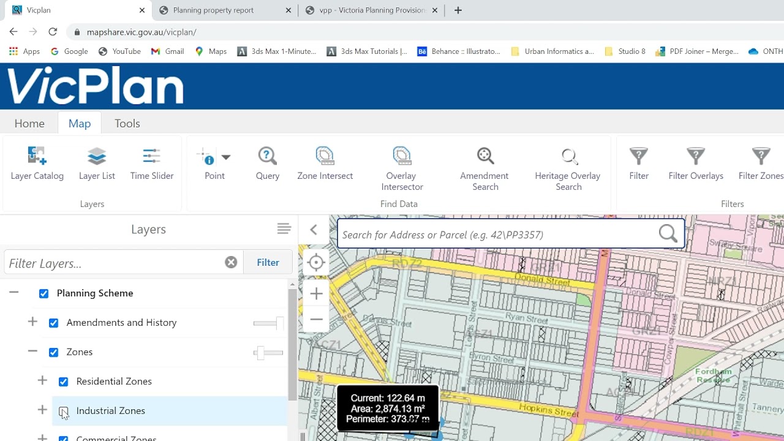Expand Amendments and History group
Viewport: 784px width, 441px height.
(32, 322)
